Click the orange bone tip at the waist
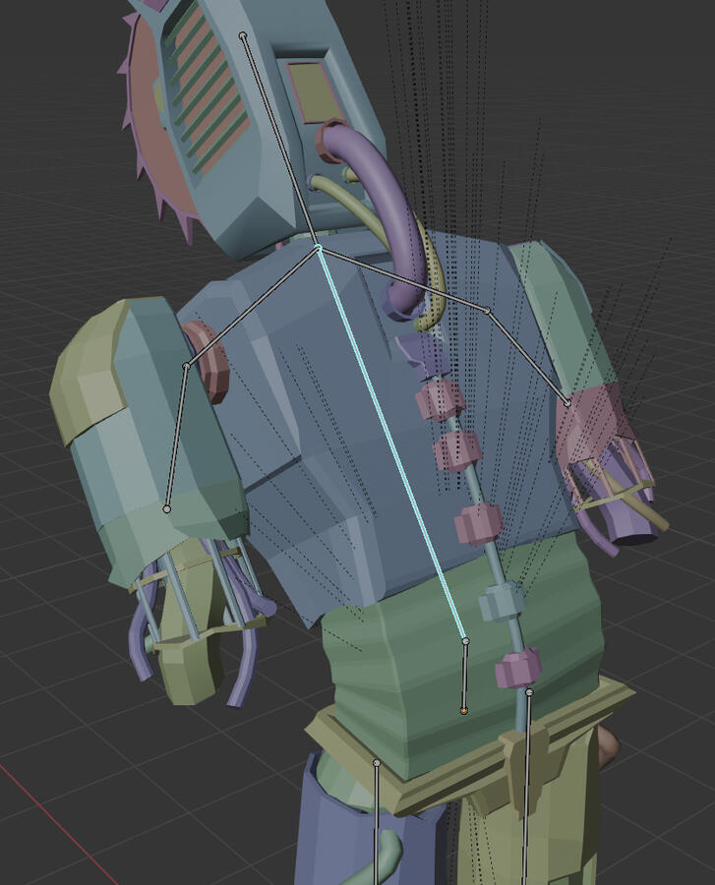 (464, 711)
